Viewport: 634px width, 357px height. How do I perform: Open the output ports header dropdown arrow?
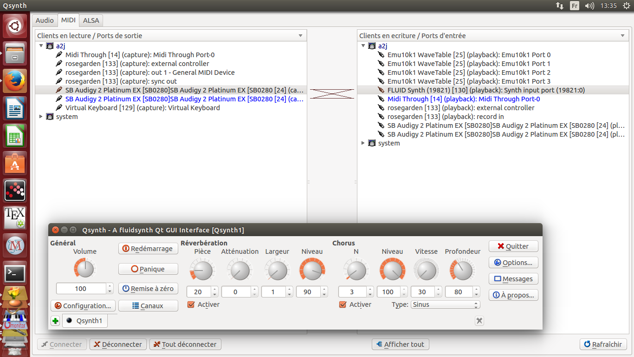(301, 36)
